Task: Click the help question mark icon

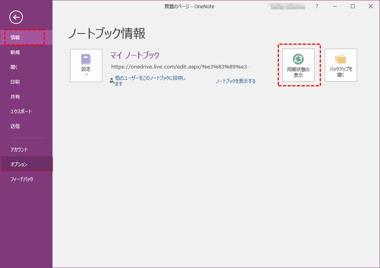Action: click(x=317, y=6)
